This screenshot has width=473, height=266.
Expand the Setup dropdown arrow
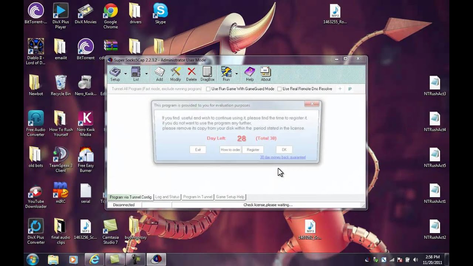[x=125, y=74]
